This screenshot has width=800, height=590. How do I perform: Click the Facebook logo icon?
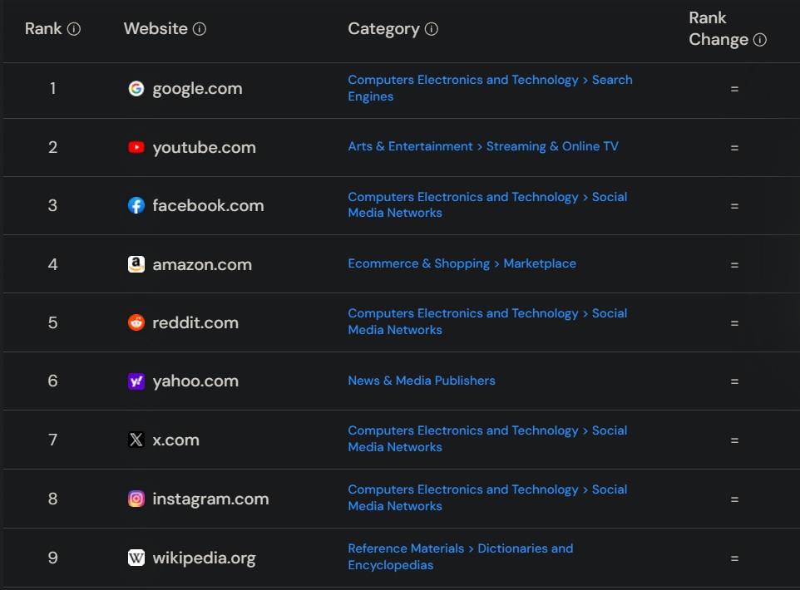[x=136, y=205]
